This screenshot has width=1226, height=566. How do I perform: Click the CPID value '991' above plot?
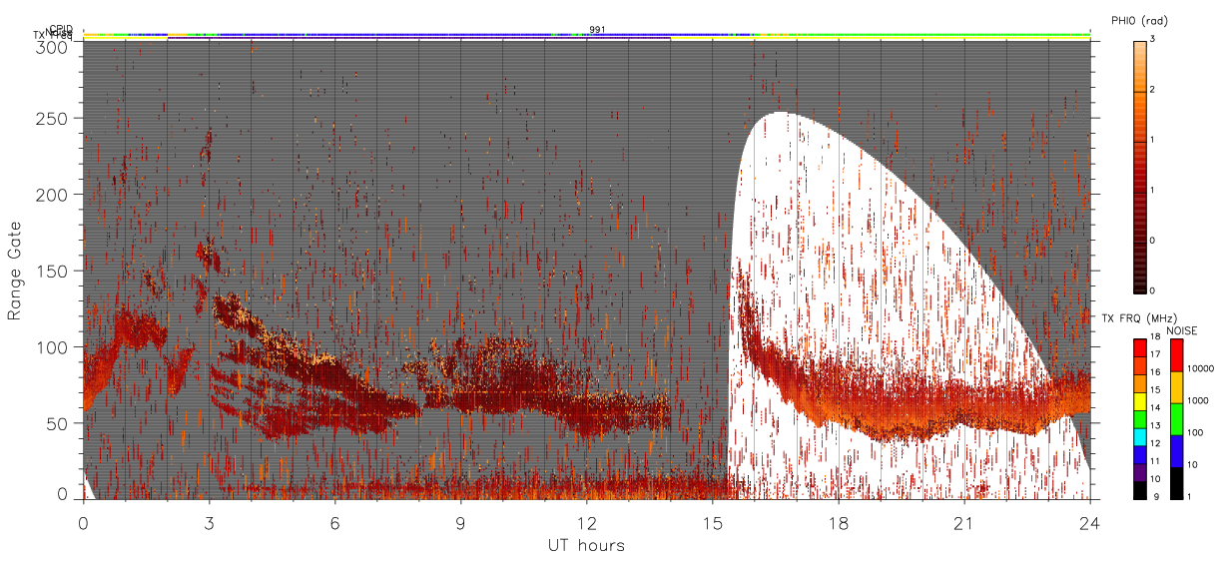[597, 30]
